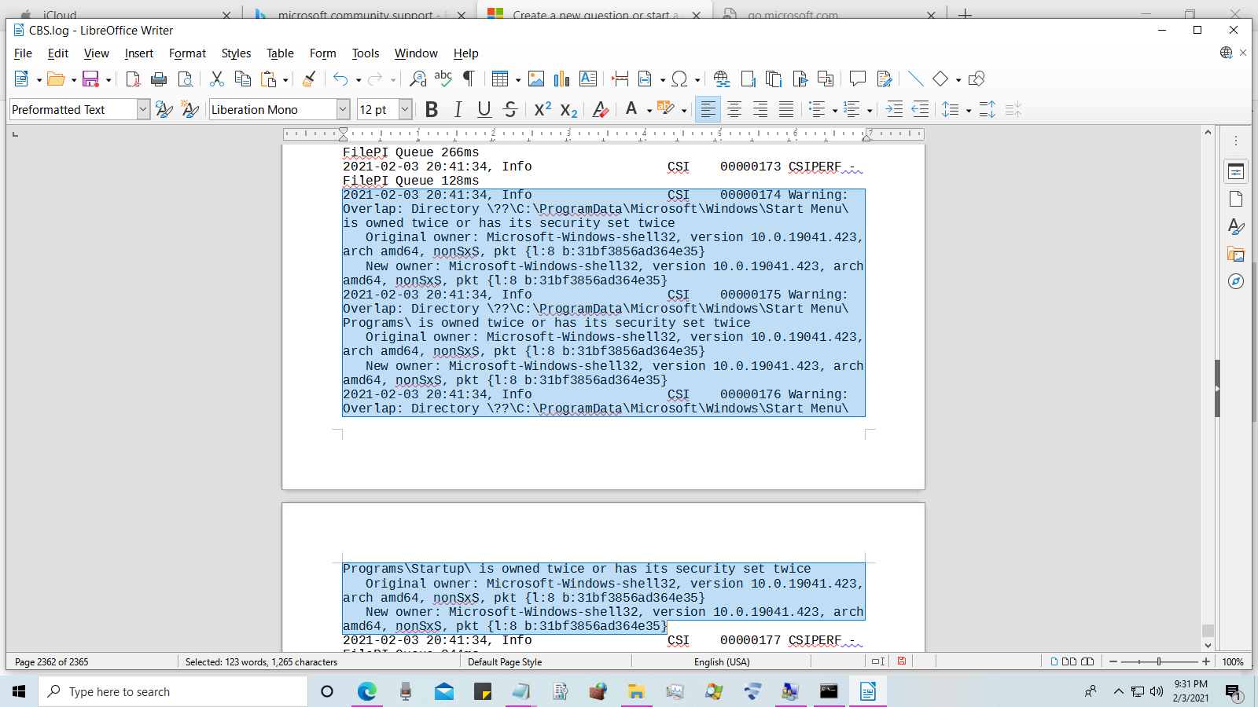The width and height of the screenshot is (1258, 707).
Task: Select the Insert Line tool
Action: pyautogui.click(x=915, y=79)
